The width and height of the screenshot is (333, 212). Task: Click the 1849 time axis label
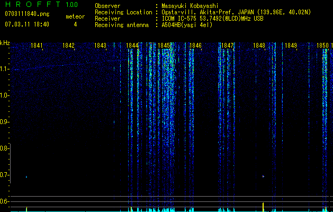pos(291,46)
